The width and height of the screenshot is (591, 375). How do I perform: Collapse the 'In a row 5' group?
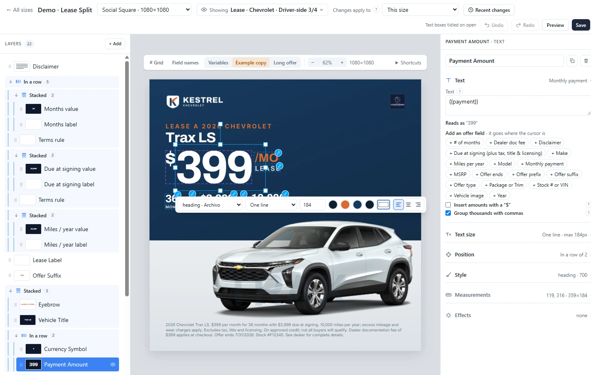11,82
